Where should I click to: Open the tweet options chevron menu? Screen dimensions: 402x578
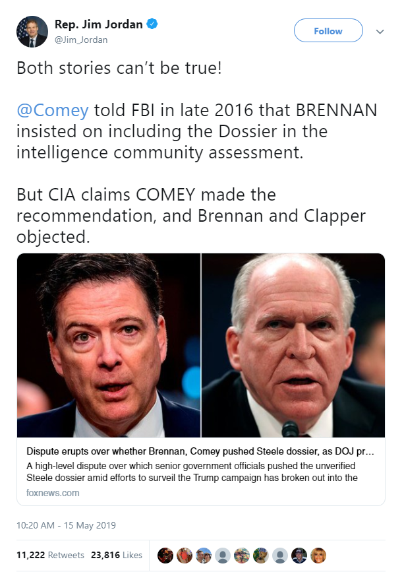(x=380, y=32)
